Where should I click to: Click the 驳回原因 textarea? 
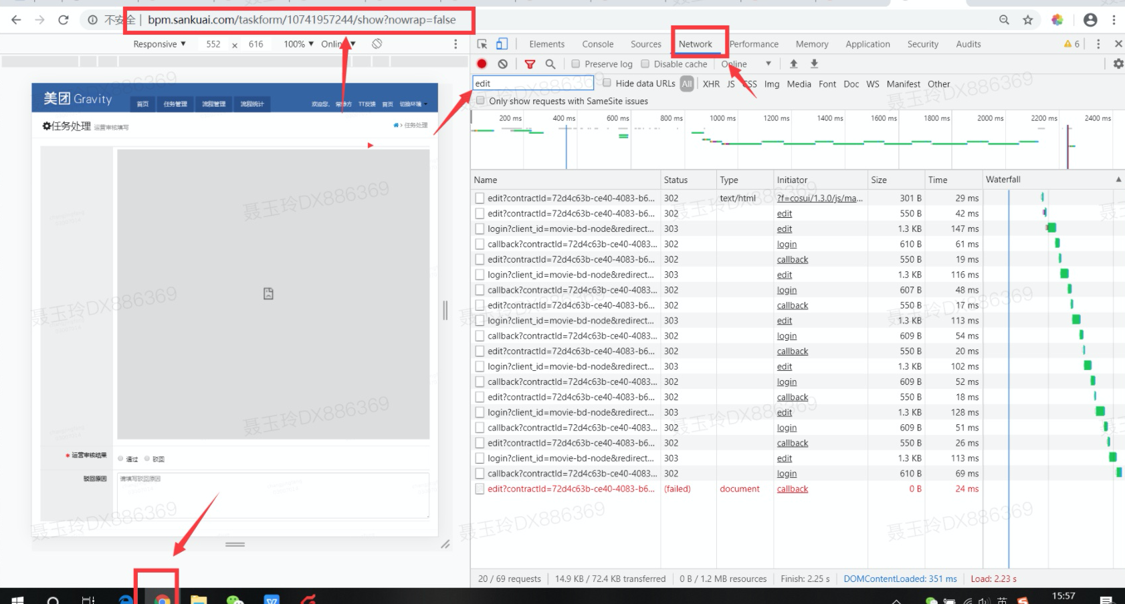click(273, 495)
